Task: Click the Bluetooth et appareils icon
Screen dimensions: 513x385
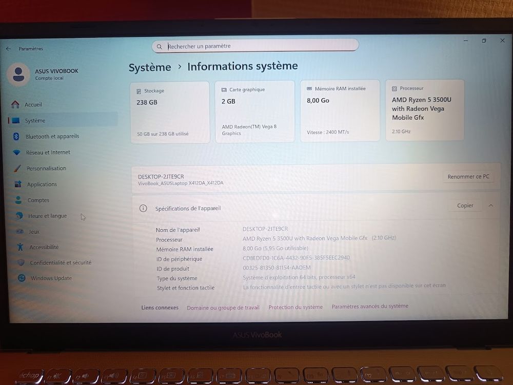Action: [16, 136]
